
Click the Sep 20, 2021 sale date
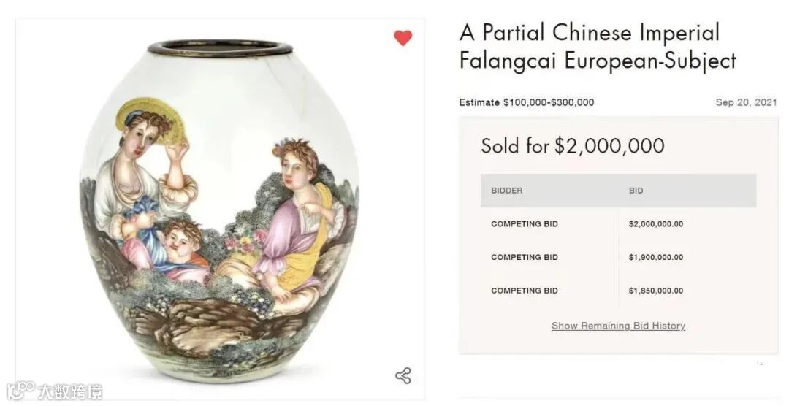[x=746, y=102]
